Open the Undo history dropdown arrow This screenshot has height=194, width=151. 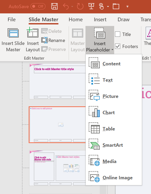pyautogui.click(x=72, y=7)
